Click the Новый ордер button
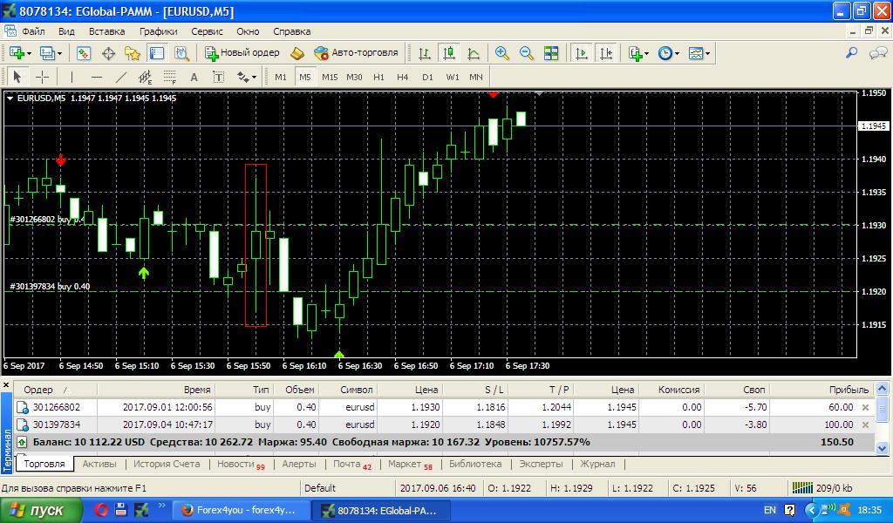Image resolution: width=893 pixels, height=523 pixels. click(242, 53)
